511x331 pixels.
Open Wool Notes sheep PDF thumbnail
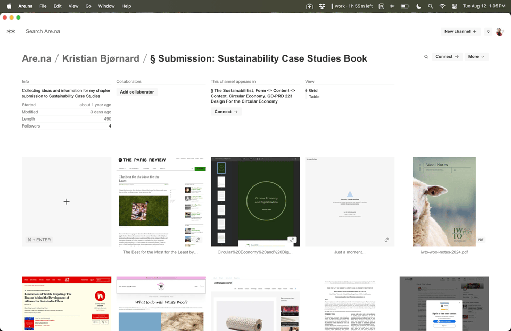pyautogui.click(x=444, y=201)
